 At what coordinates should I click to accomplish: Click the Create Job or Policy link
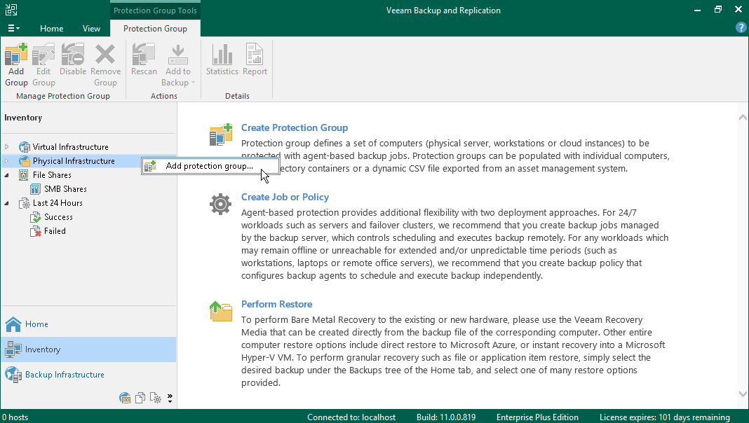[285, 197]
